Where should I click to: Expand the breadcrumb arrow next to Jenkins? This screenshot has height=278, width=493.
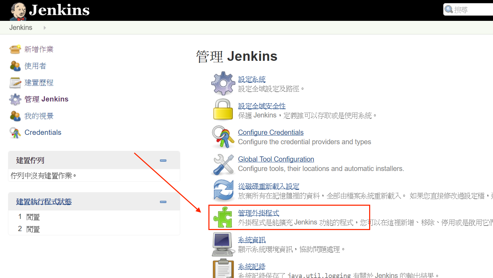pos(45,27)
